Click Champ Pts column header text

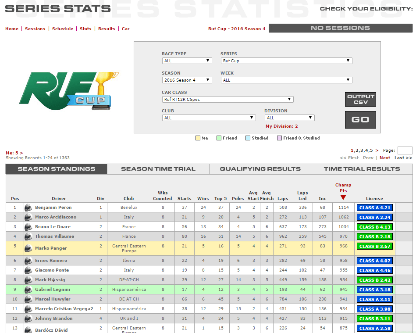343,188
